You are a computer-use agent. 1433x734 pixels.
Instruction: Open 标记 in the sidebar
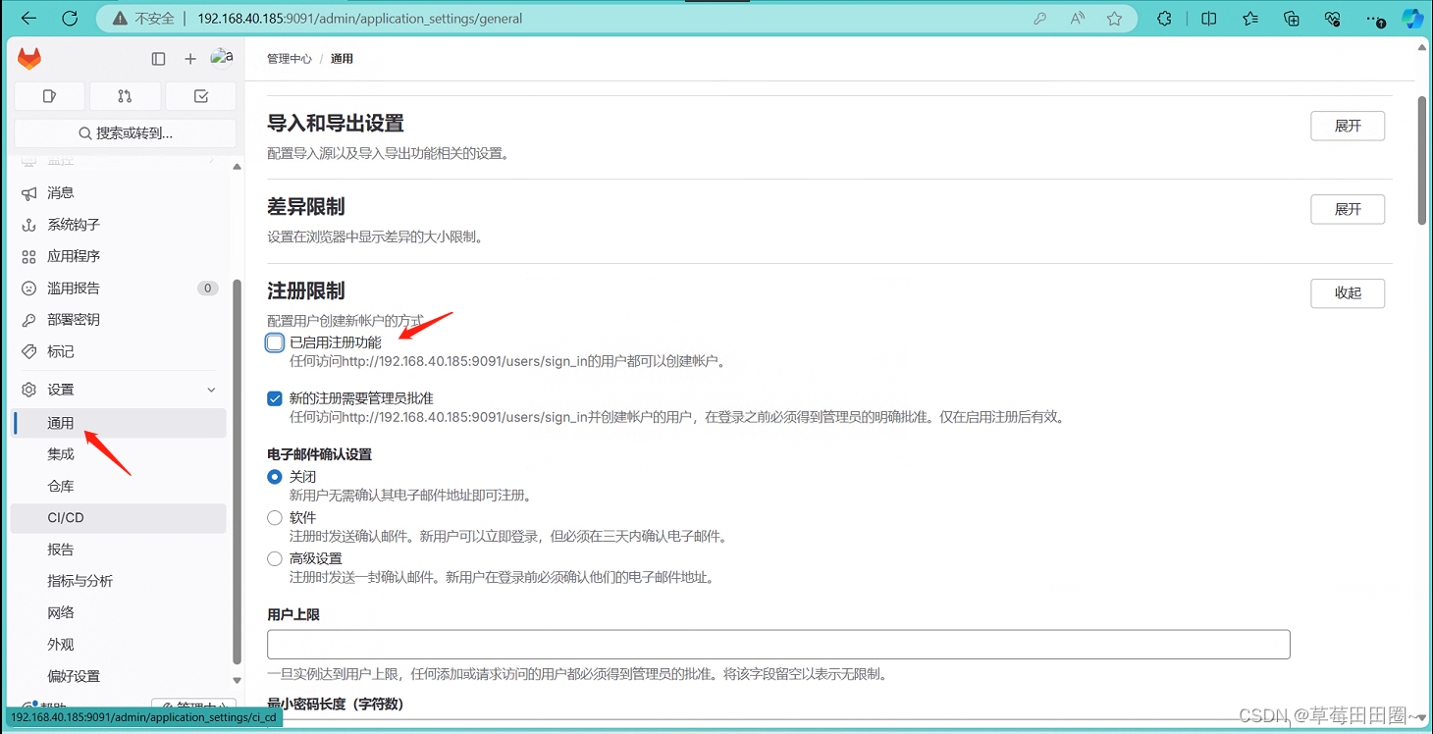[119, 351]
